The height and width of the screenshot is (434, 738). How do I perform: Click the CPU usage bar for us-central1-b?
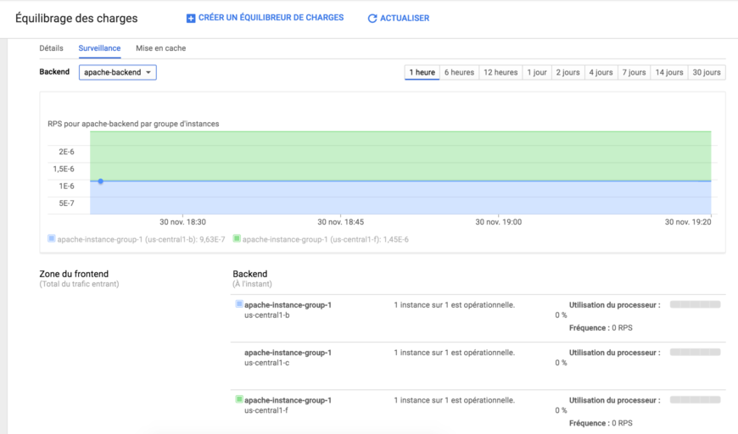click(x=696, y=304)
